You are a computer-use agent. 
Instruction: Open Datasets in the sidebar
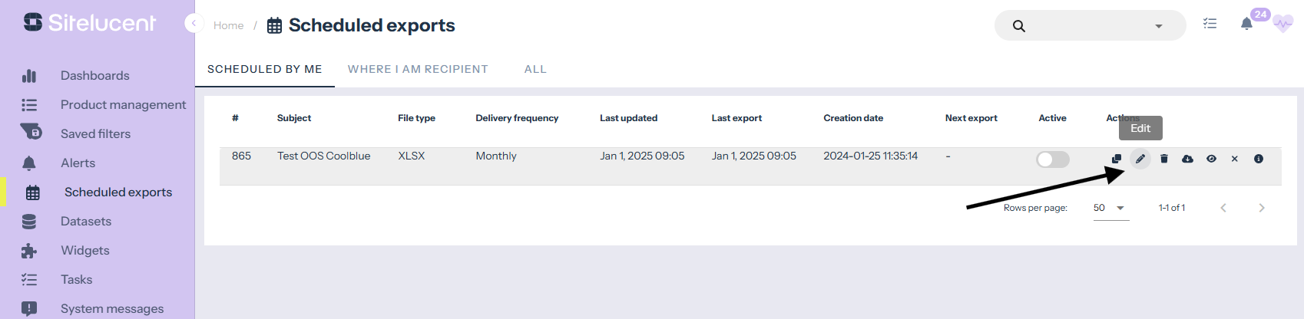(x=86, y=221)
